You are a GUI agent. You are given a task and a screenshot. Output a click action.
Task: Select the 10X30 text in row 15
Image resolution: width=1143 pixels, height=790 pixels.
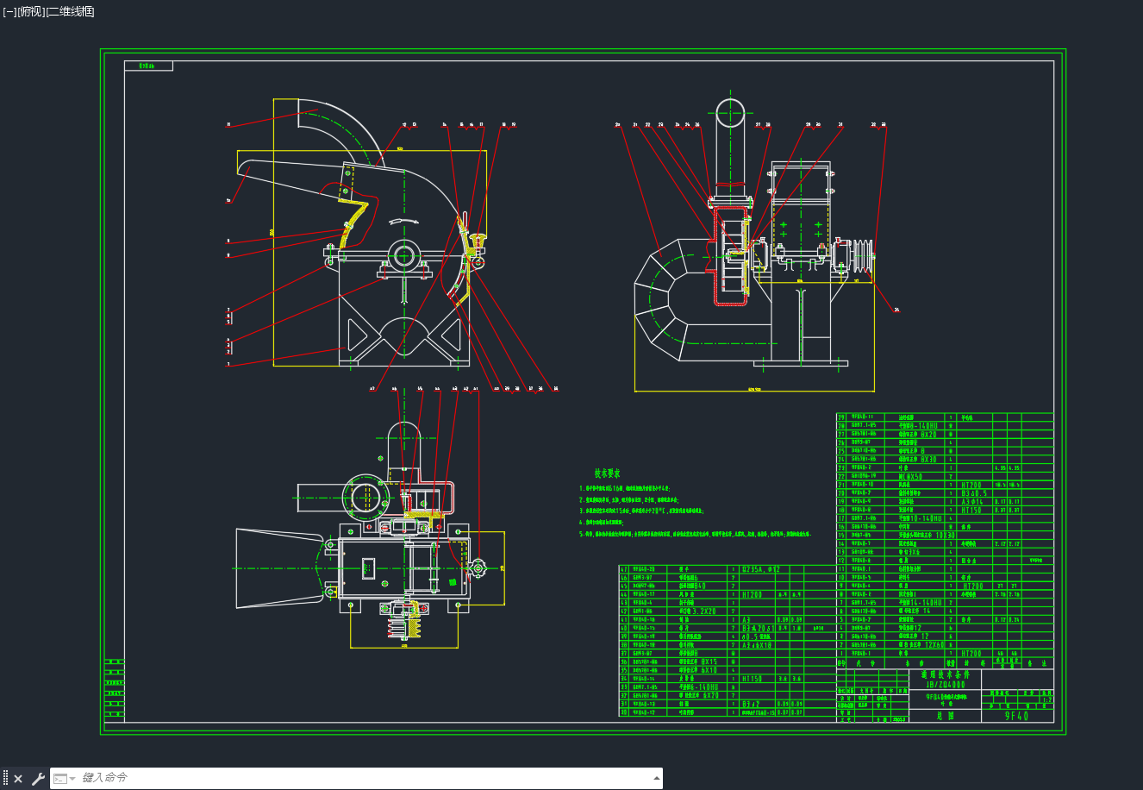pos(945,536)
